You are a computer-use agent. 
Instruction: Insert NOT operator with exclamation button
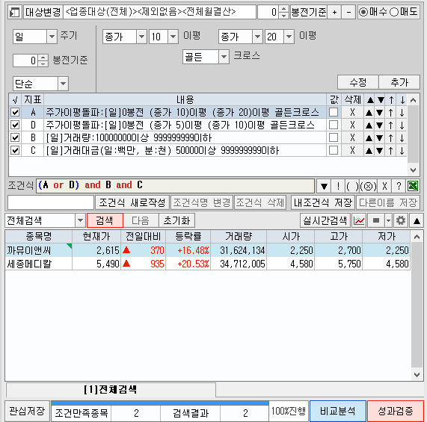pos(338,186)
